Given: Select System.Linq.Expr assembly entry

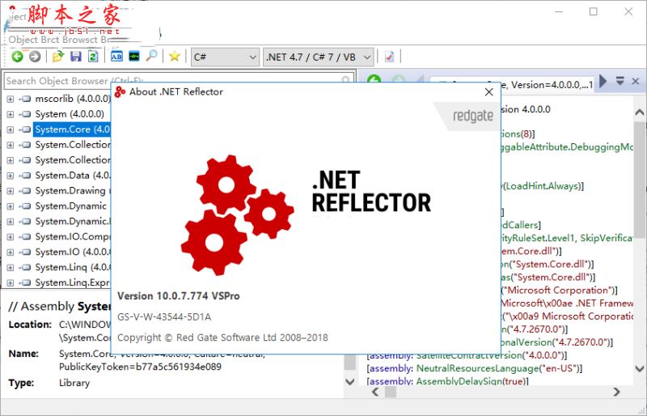Looking at the screenshot, I should (73, 282).
